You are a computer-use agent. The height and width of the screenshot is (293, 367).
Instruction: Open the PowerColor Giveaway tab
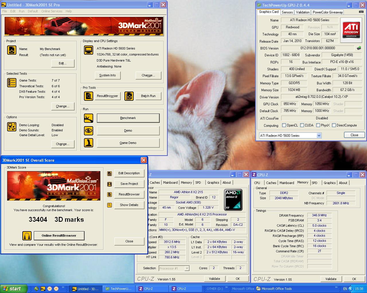pos(328,12)
